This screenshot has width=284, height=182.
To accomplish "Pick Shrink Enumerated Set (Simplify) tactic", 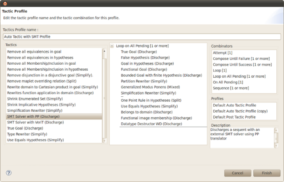I will pos(35,99).
